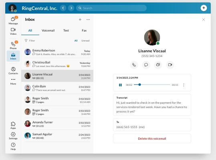Click the plus button in the header
The height and width of the screenshot is (160, 216).
click(x=204, y=8)
